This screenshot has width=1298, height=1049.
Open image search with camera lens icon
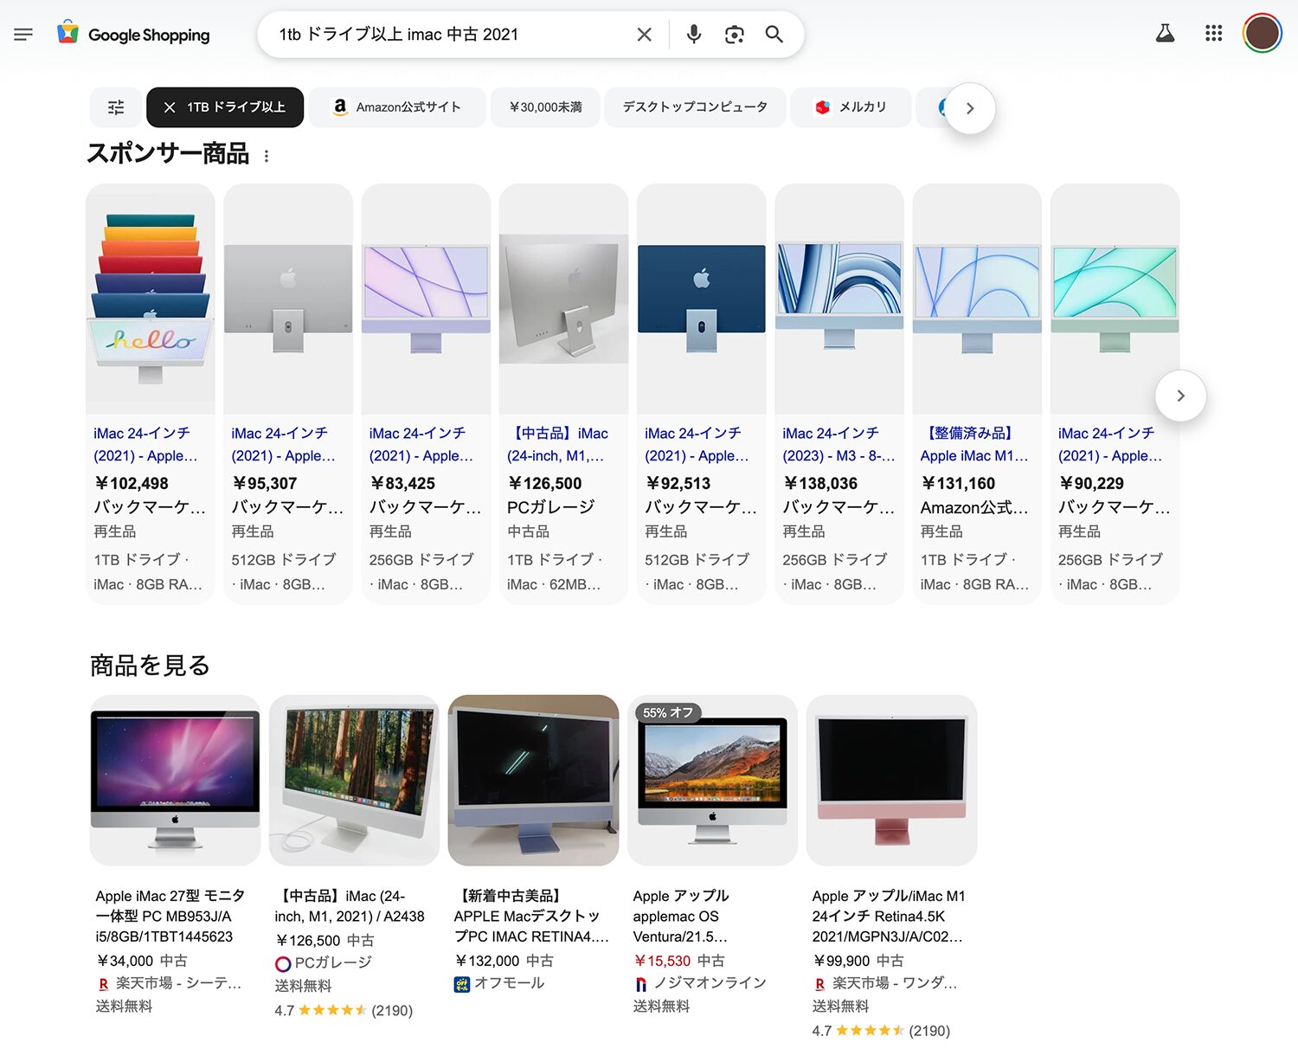click(734, 35)
